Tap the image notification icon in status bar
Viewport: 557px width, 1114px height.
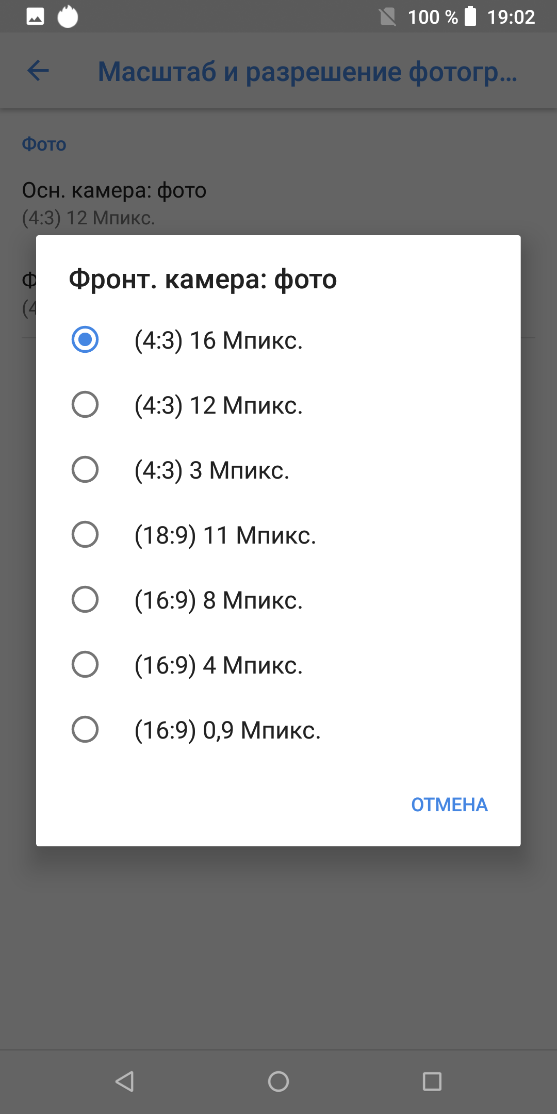(x=35, y=17)
